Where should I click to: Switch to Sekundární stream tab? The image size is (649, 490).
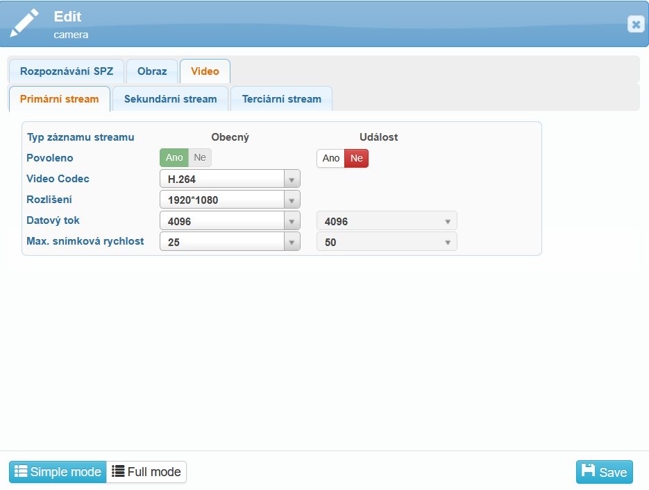click(x=170, y=99)
